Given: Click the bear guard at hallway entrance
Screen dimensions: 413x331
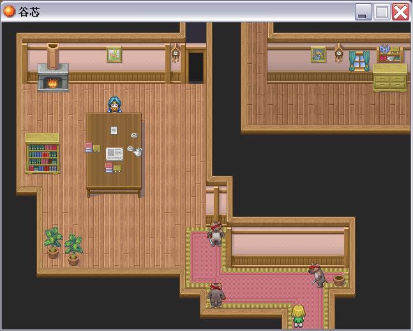Looking at the screenshot, I should point(216,234).
